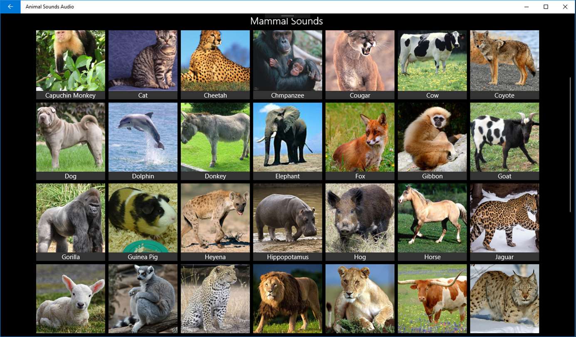Click the Jaguar thumbnail

coord(505,222)
